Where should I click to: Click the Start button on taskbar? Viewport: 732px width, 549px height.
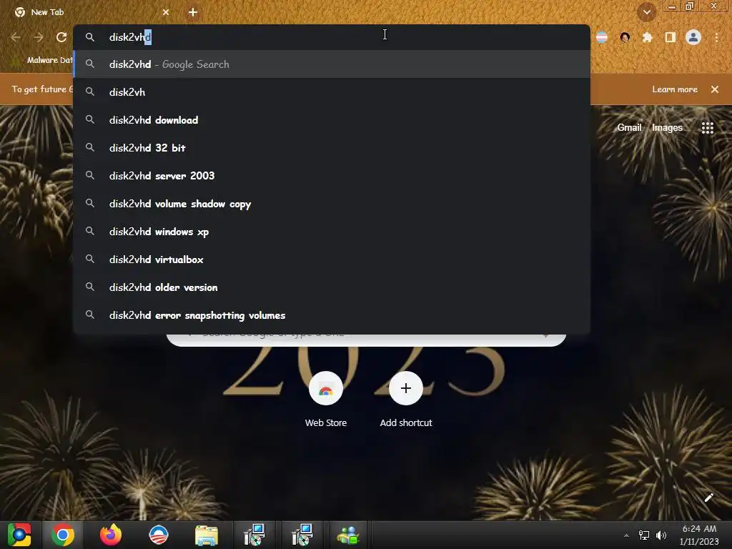click(19, 535)
